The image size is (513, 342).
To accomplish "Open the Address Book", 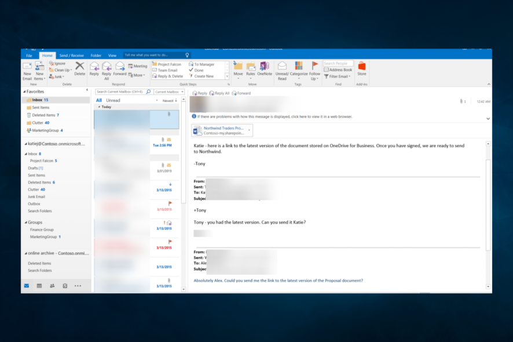I will [338, 70].
